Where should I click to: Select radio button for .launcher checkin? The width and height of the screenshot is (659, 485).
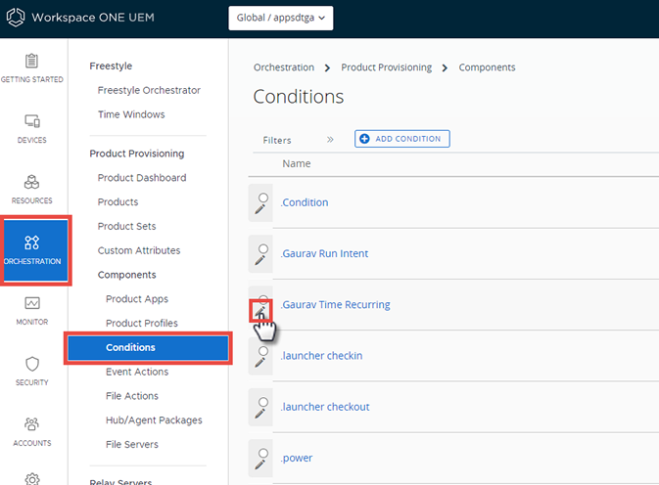(x=263, y=351)
